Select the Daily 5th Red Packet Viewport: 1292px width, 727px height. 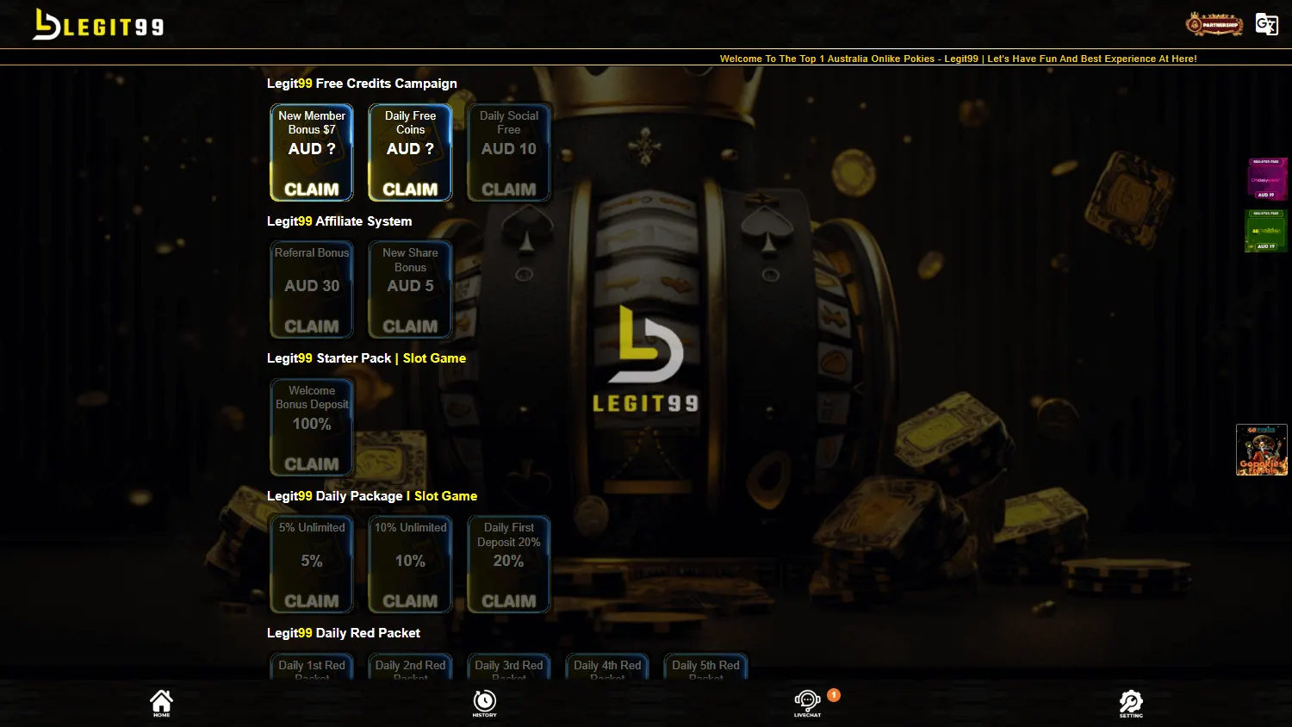point(706,667)
